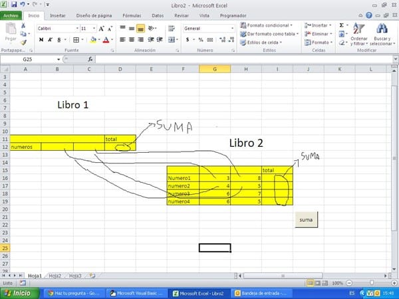
Task: Click the save icon in quick access toolbar
Action: point(14,5)
